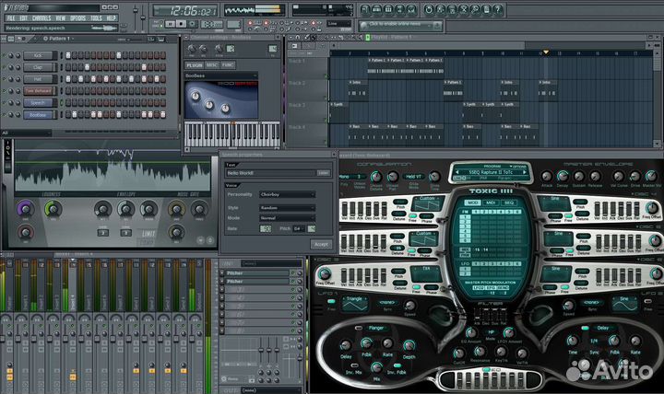
Task: Select the pencil draw tool in playlist
Action: (x=307, y=38)
